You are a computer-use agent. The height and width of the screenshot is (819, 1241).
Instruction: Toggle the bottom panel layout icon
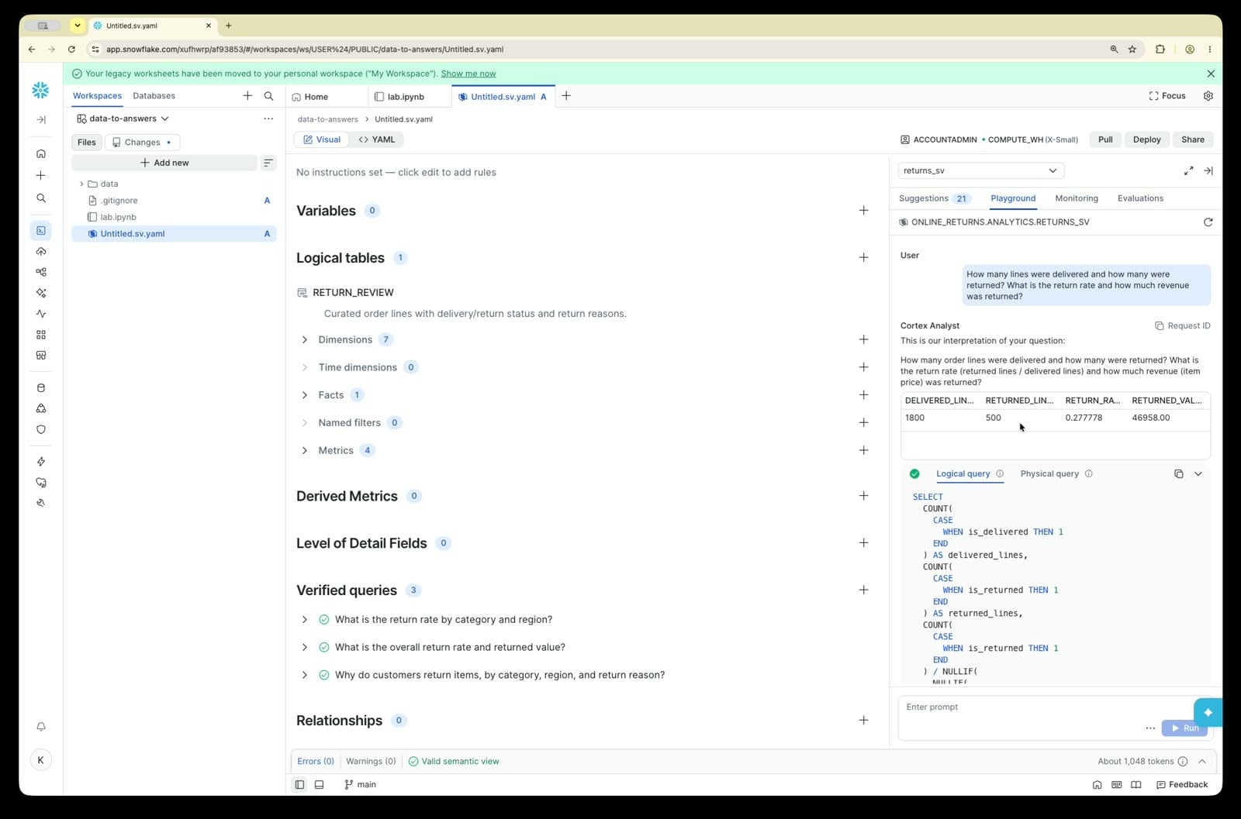tap(319, 785)
